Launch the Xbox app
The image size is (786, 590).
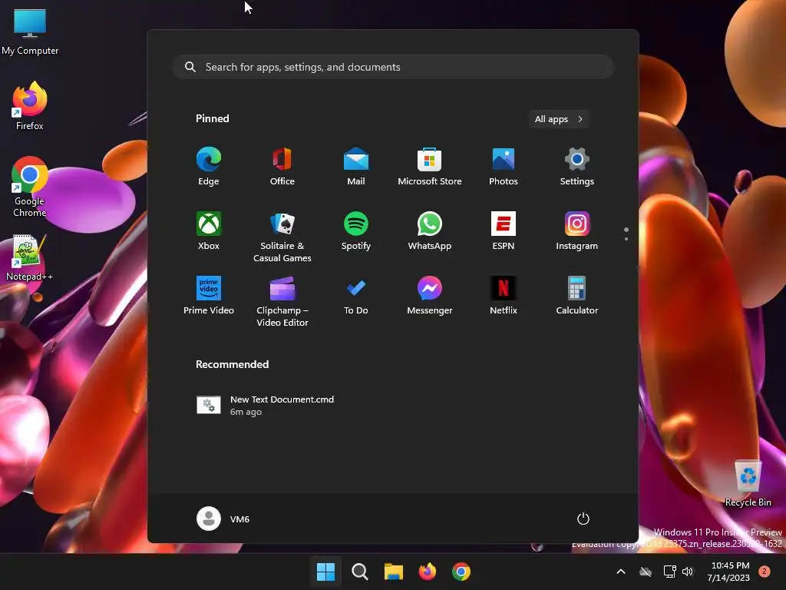point(209,230)
